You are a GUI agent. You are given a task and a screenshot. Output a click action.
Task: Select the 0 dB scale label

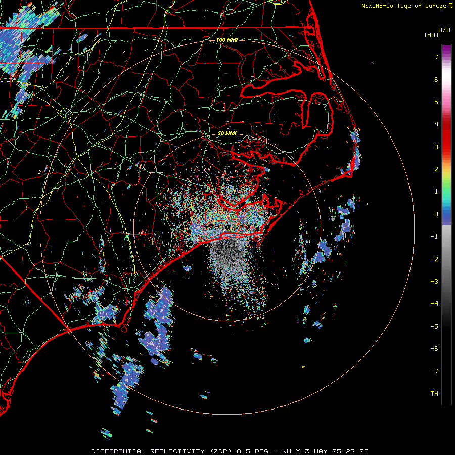click(436, 214)
